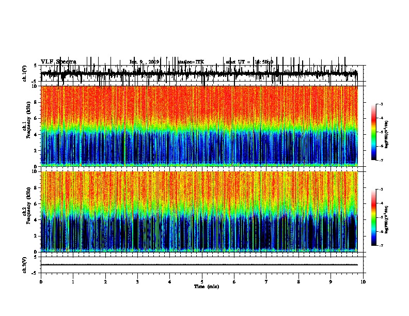This screenshot has height=316, width=409.
Task: Click the time axis tick label '5'
Action: click(202, 282)
